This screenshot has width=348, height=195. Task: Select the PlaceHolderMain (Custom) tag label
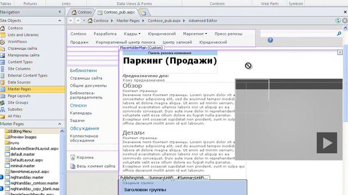(x=141, y=48)
